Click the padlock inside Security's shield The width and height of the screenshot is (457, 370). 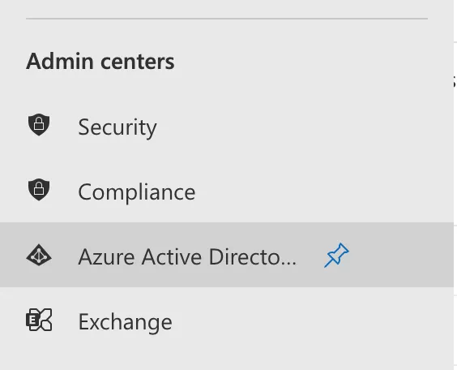(39, 123)
